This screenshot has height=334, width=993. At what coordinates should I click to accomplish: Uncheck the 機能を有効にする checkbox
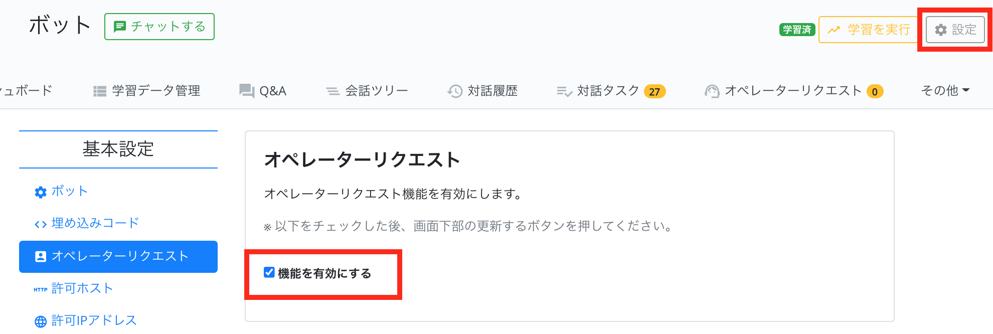click(x=269, y=272)
